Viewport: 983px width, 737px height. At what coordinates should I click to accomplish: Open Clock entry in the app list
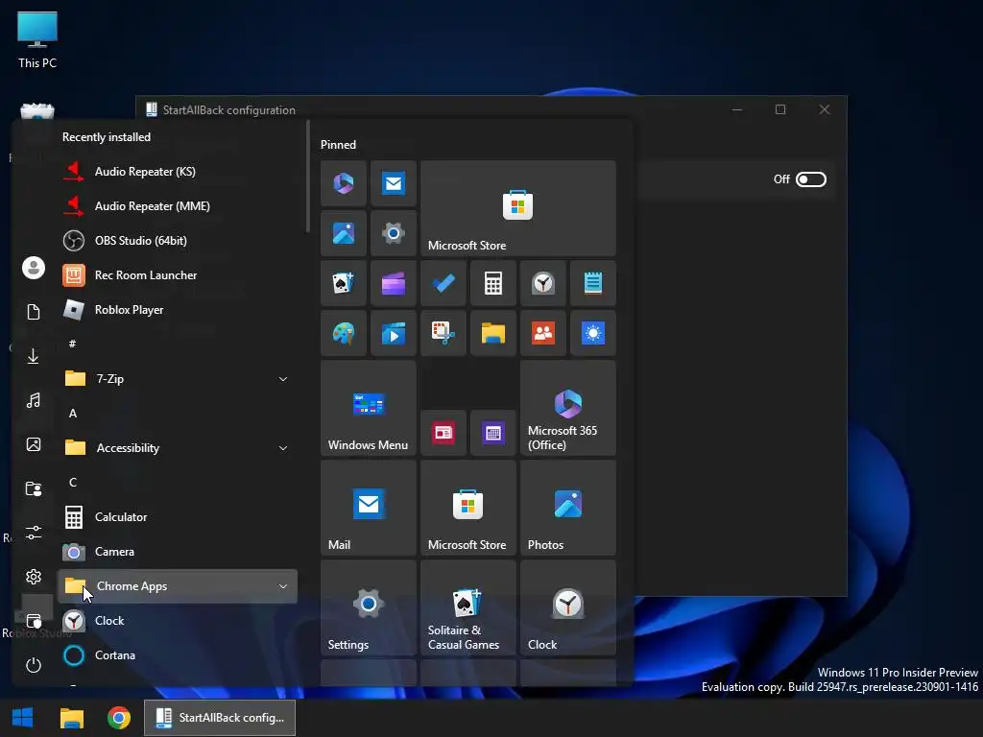point(178,621)
